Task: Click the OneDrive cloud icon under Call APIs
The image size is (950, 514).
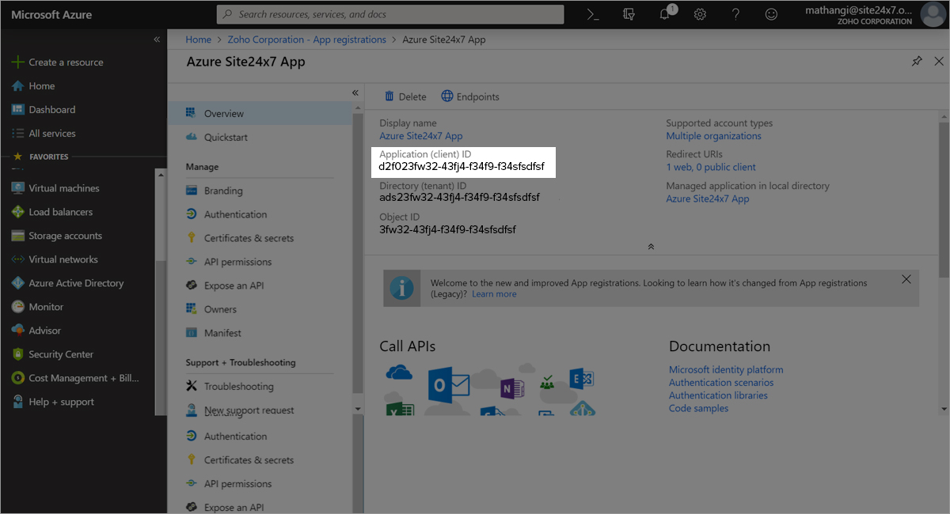Action: pyautogui.click(x=399, y=372)
